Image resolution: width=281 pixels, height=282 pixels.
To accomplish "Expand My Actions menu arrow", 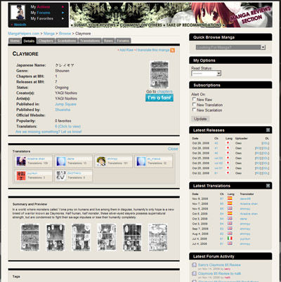I will [x=63, y=7].
